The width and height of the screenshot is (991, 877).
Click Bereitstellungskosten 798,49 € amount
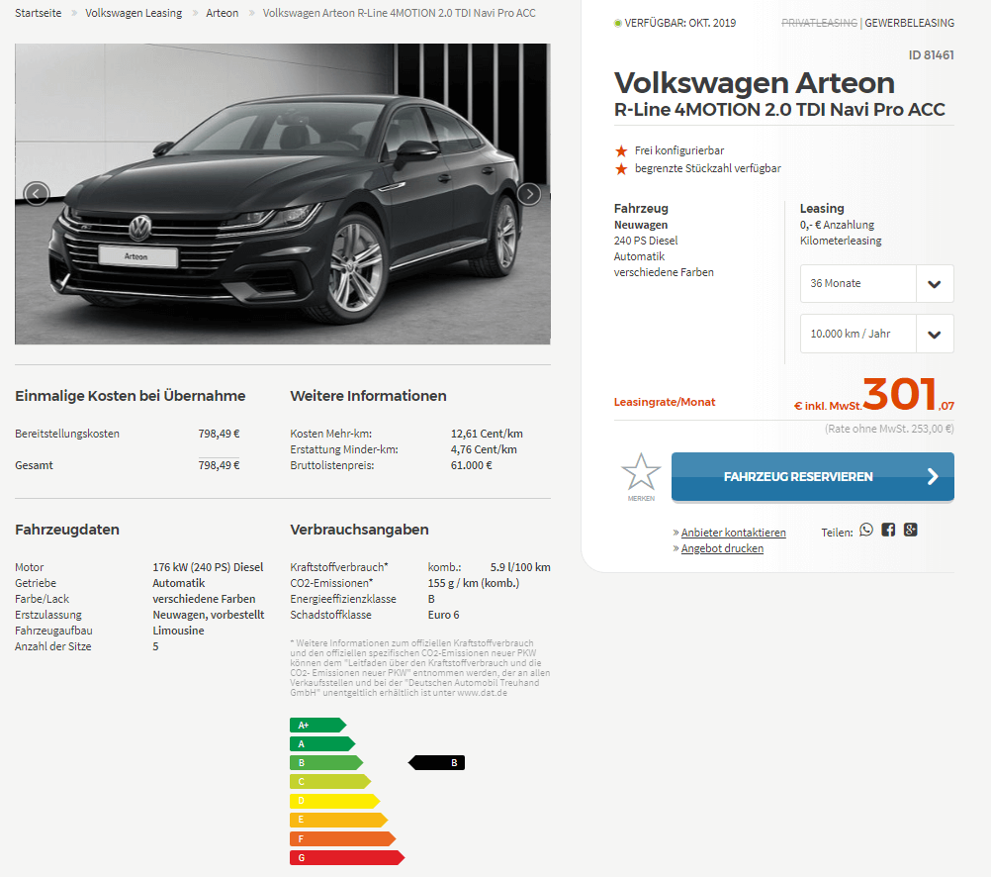[x=219, y=435]
